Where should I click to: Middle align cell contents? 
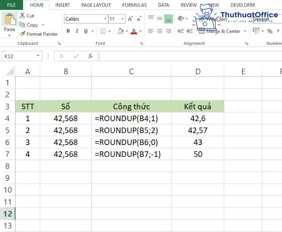pos(159,18)
